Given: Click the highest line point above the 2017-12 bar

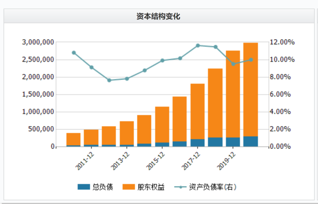Looking at the screenshot, I should pyautogui.click(x=198, y=46).
